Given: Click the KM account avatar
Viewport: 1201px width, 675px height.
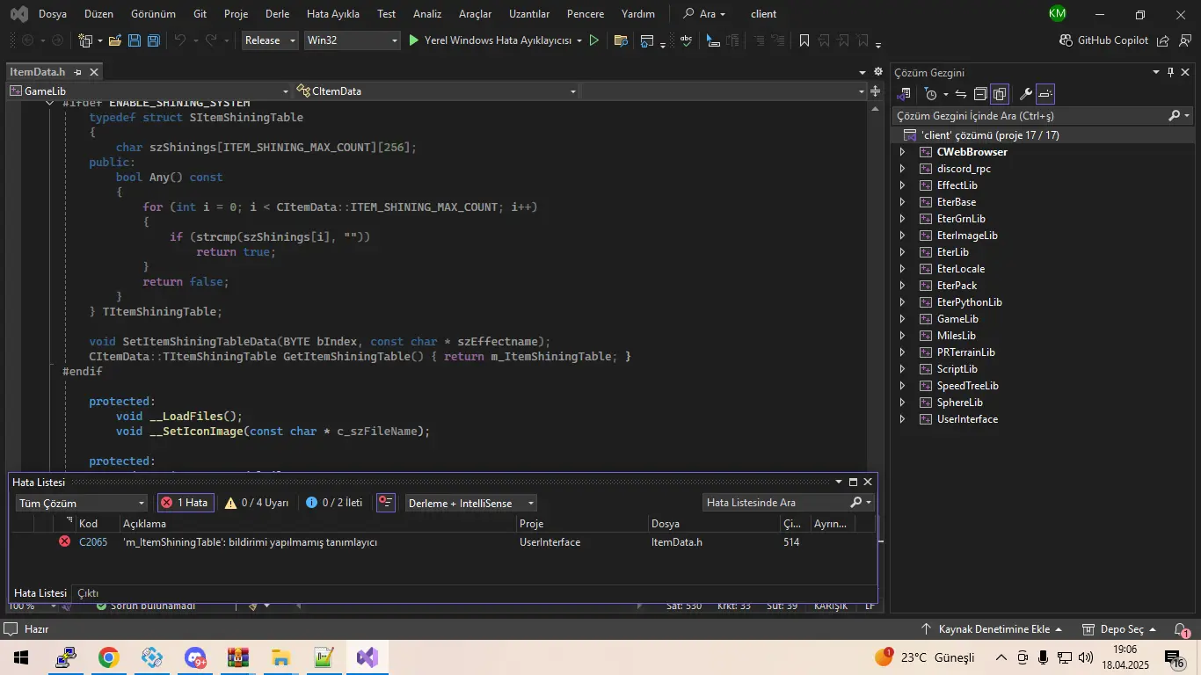Looking at the screenshot, I should (x=1058, y=13).
